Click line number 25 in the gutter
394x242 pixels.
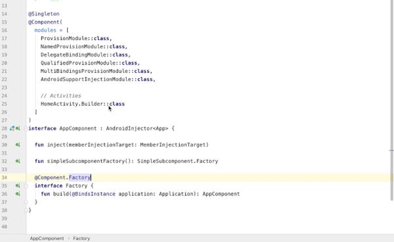(x=5, y=104)
